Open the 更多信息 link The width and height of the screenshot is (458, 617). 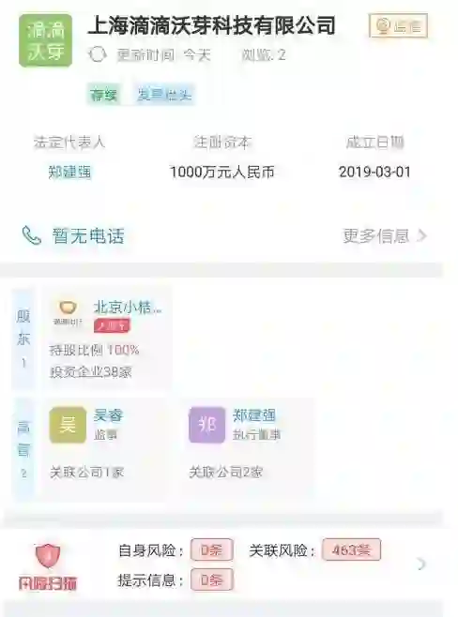pyautogui.click(x=376, y=235)
